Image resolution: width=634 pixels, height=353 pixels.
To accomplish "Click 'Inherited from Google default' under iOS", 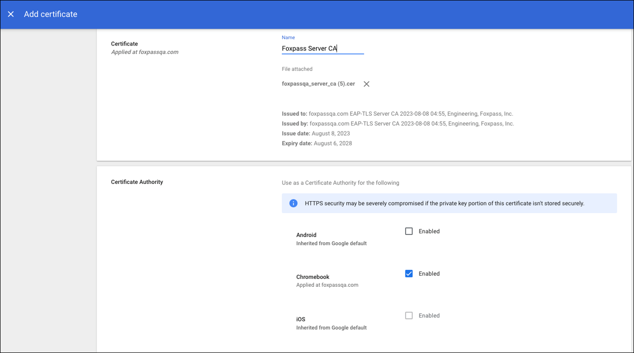I will 331,327.
